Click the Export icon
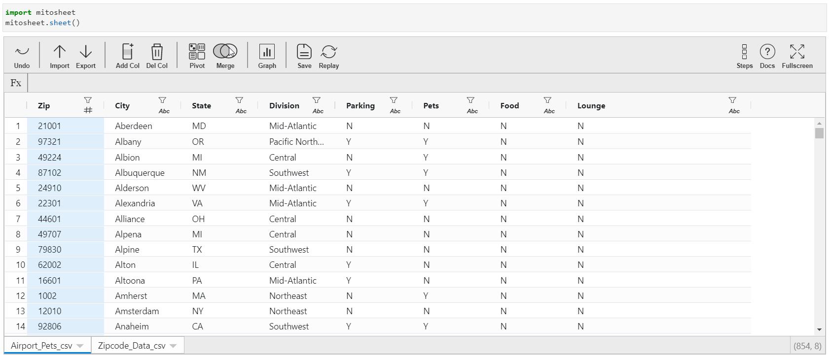 coord(86,52)
